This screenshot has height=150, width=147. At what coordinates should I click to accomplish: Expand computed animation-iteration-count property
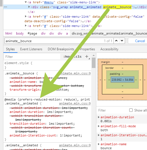pyautogui.click(x=99, y=135)
